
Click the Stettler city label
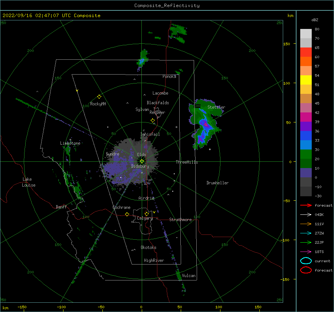point(216,107)
